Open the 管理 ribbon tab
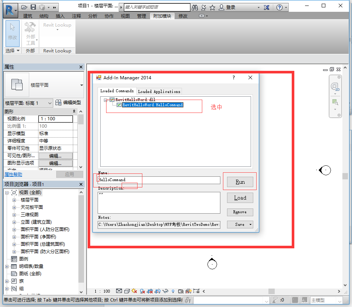The height and width of the screenshot is (307, 352). (141, 16)
